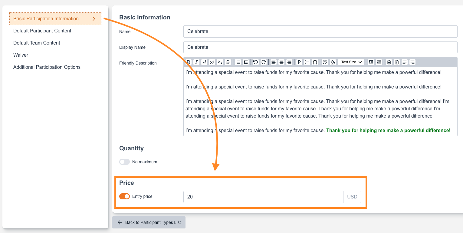
Task: Open the Text Size dropdown
Action: pos(351,62)
